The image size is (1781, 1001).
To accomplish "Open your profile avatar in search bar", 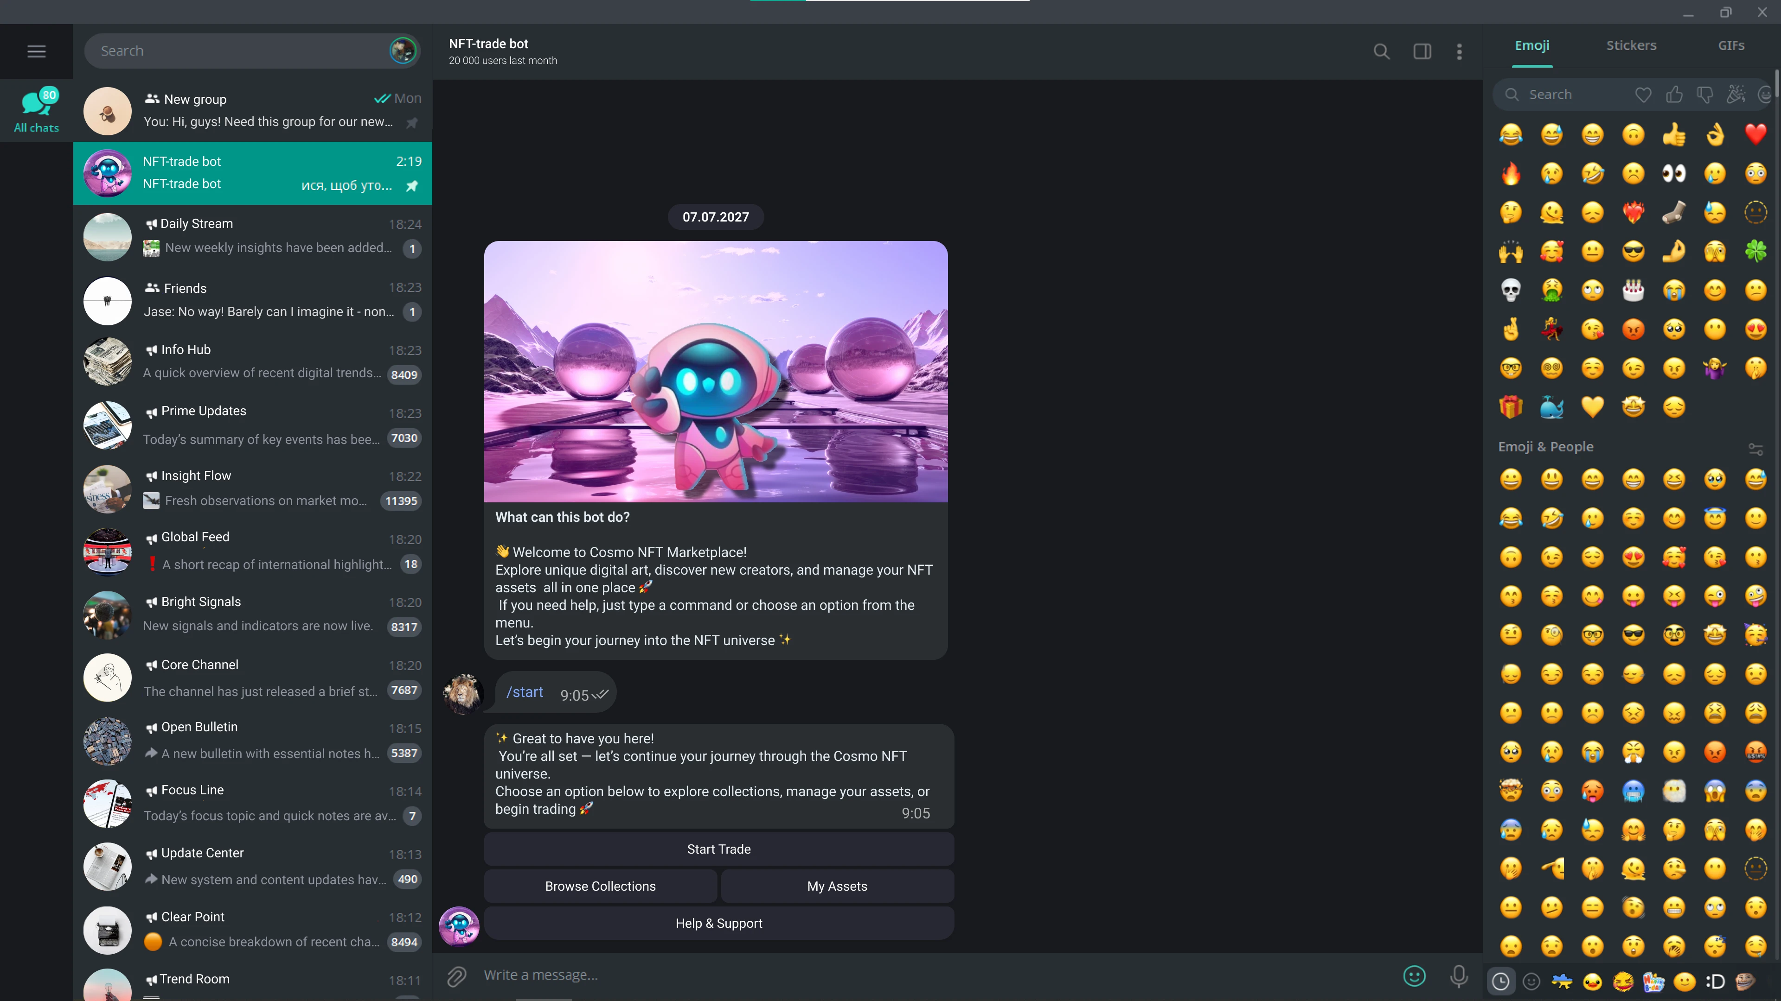I will coord(403,51).
